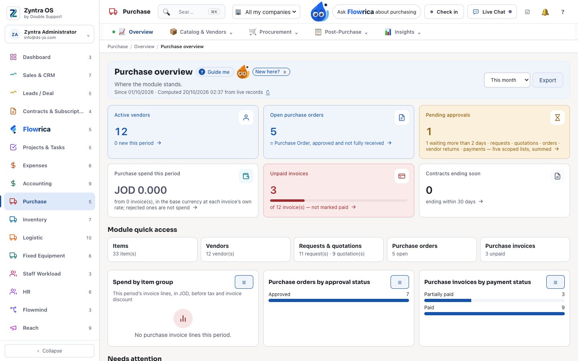Go to Sales & CRM module
This screenshot has width=578, height=361.
[x=50, y=75]
